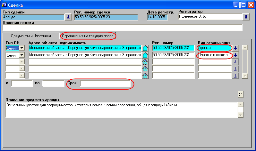Click house icon in fifth empty address row
This screenshot has width=256, height=151.
point(145,75)
